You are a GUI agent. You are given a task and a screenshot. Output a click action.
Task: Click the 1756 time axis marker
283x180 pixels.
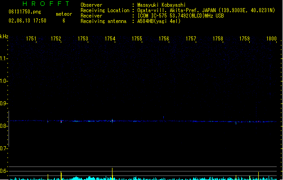[164, 39]
